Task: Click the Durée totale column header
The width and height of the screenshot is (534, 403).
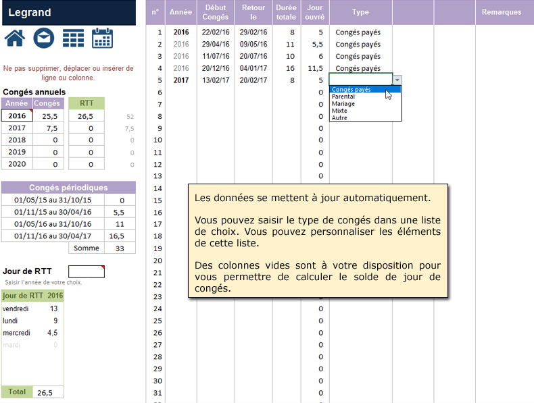Action: point(287,12)
